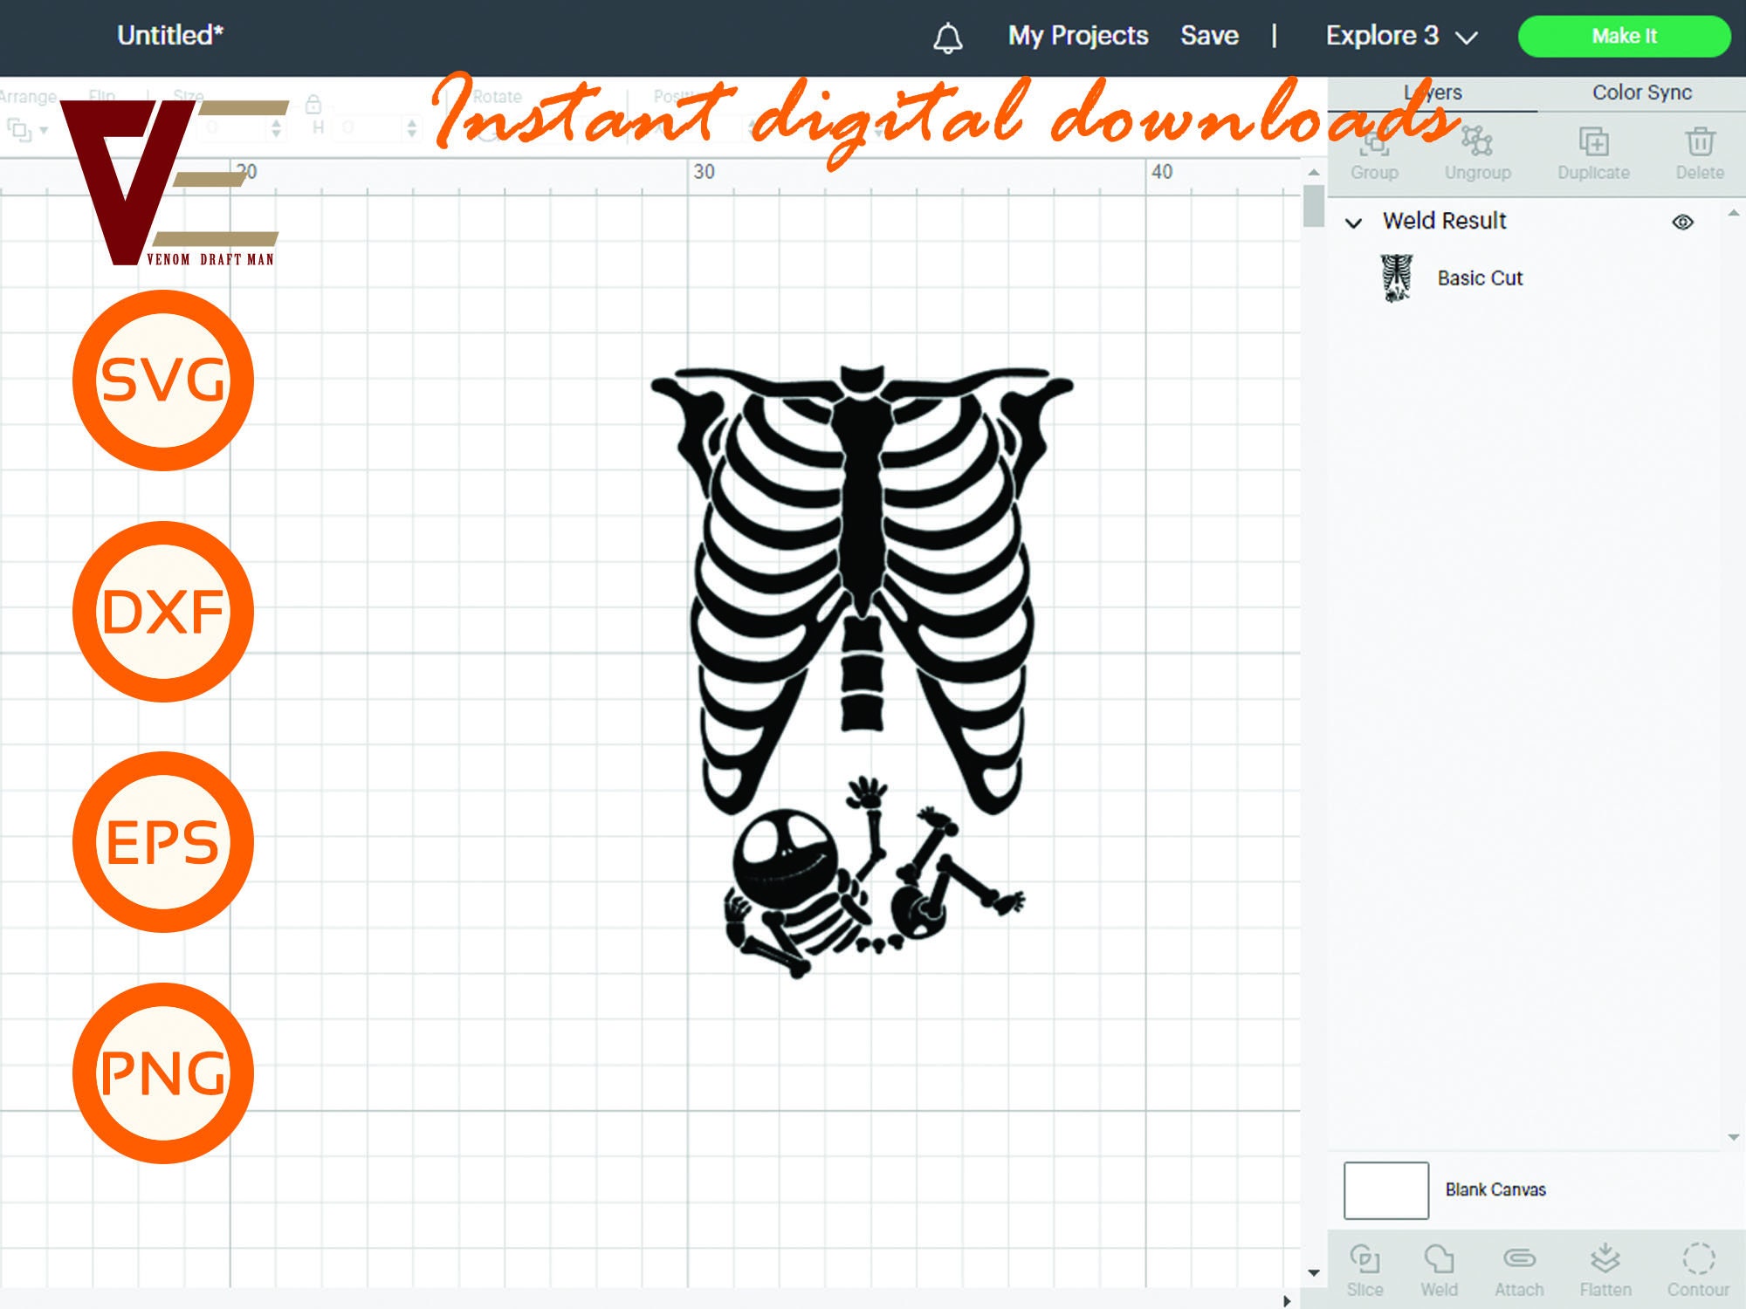
Task: Click the Make It button
Action: coord(1626,36)
